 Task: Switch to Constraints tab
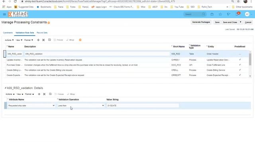click(8, 33)
